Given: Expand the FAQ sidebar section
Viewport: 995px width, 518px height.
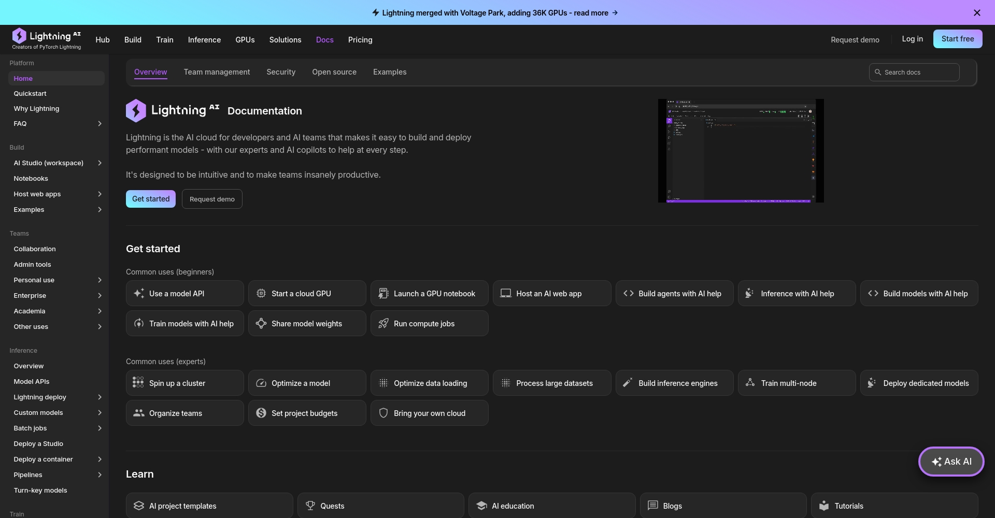Looking at the screenshot, I should [99, 123].
